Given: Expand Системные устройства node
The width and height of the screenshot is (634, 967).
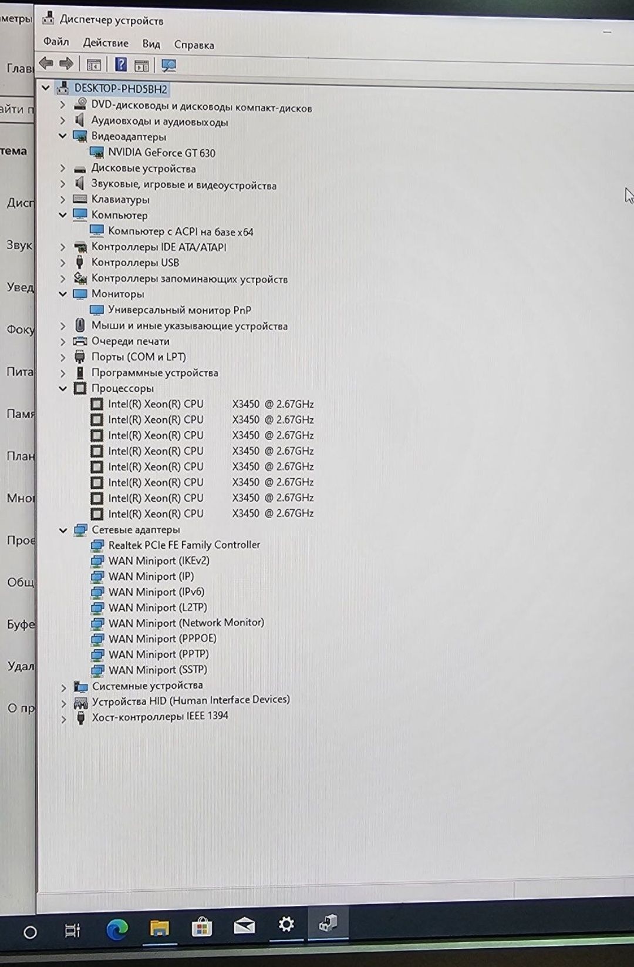Looking at the screenshot, I should click(x=64, y=687).
